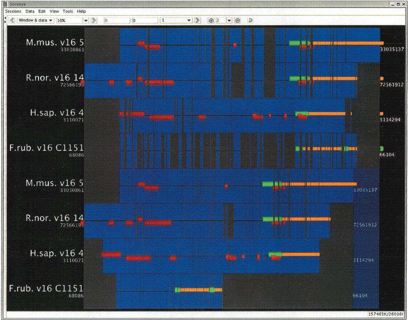Click the long red block in lower R.nor. track
Viewport: 408px width, 320px height.
pos(158,223)
